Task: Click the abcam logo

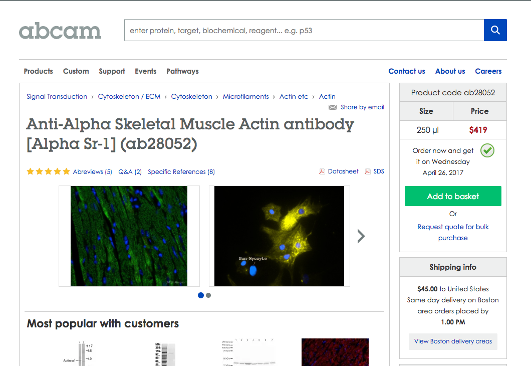Action: [60, 31]
